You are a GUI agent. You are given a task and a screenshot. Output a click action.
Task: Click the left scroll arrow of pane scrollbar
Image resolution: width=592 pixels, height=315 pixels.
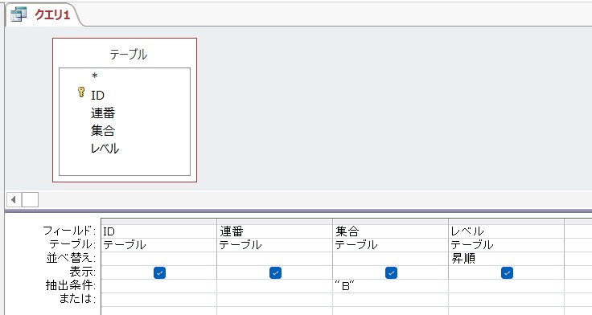pyautogui.click(x=14, y=199)
